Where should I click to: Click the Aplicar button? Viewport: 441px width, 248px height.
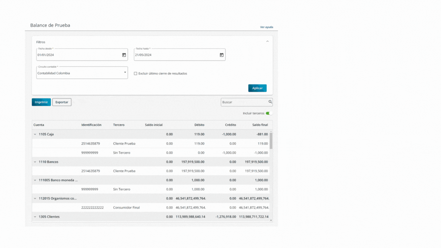[257, 88]
